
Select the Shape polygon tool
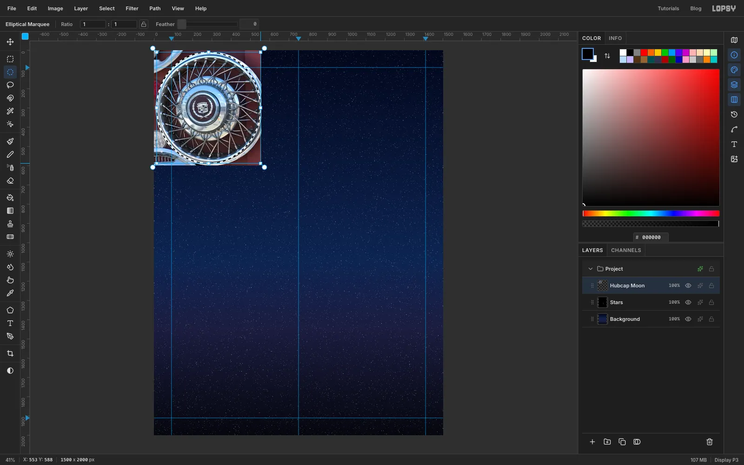[x=10, y=310]
